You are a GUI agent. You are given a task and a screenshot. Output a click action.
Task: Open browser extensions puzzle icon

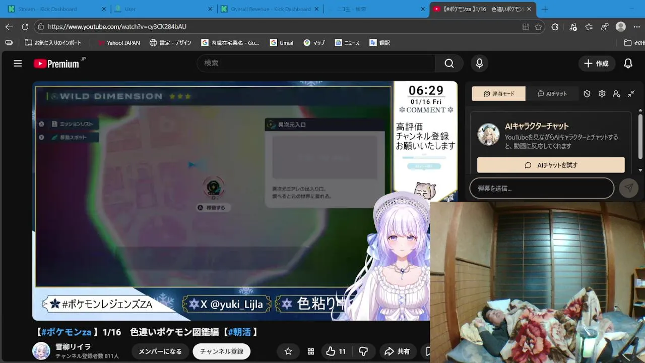click(x=555, y=27)
